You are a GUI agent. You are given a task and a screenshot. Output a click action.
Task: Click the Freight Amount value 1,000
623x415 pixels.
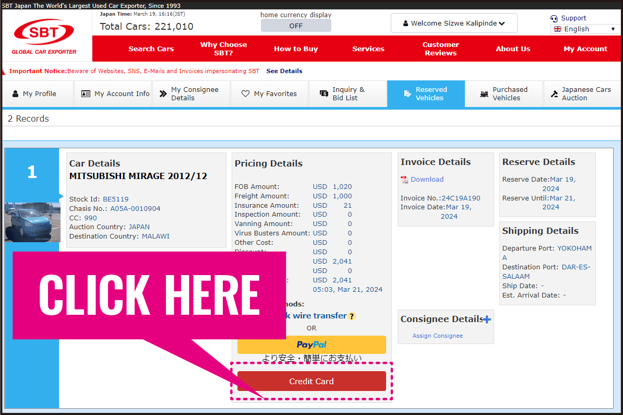tap(342, 196)
